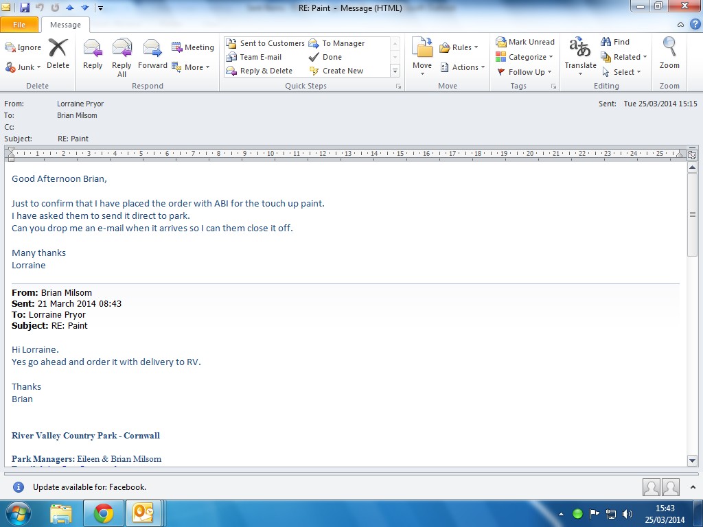The width and height of the screenshot is (703, 527).
Task: Open the Related dropdown
Action: coord(623,57)
